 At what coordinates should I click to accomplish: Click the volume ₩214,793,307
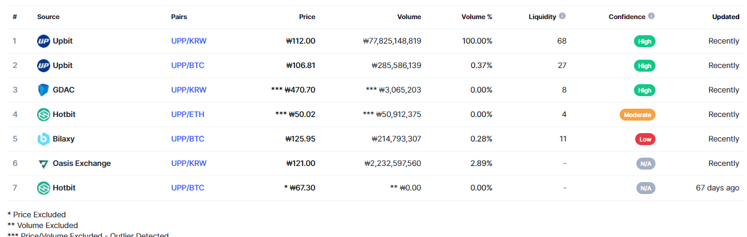pos(397,139)
